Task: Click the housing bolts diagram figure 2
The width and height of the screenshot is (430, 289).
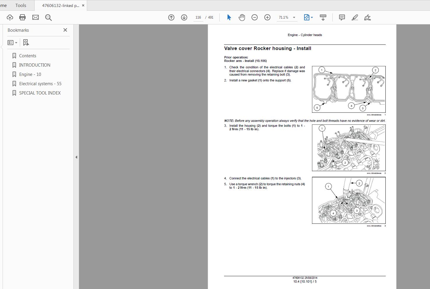Action: pos(349,148)
